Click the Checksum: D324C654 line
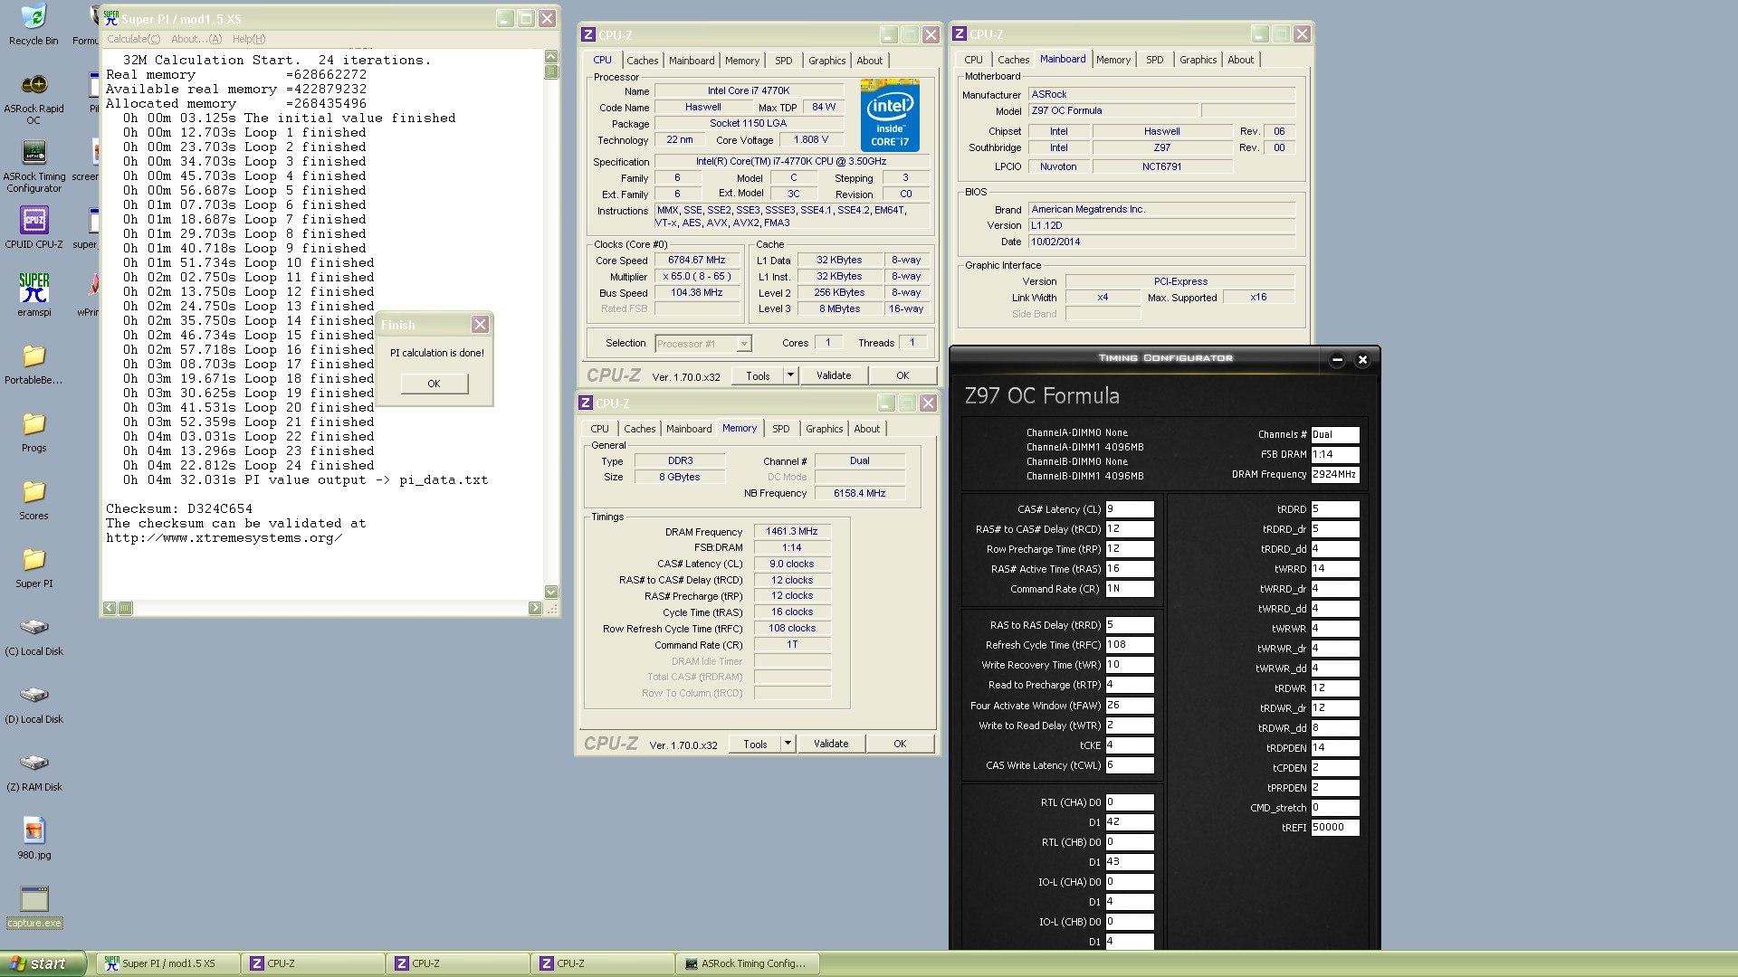Screen dimensions: 1738x977 pyautogui.click(x=179, y=508)
